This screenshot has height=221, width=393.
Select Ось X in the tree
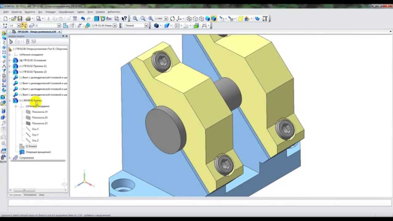[35, 129]
